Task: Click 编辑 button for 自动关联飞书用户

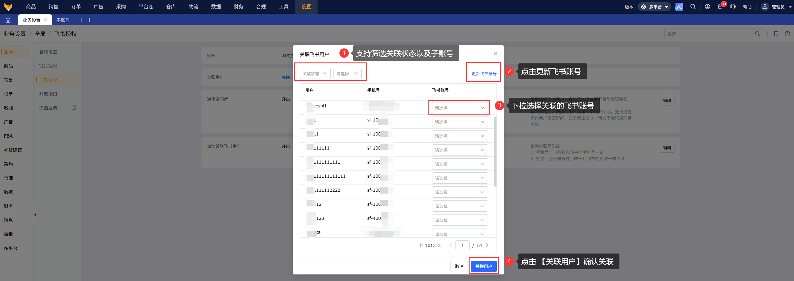Action: pyautogui.click(x=667, y=148)
